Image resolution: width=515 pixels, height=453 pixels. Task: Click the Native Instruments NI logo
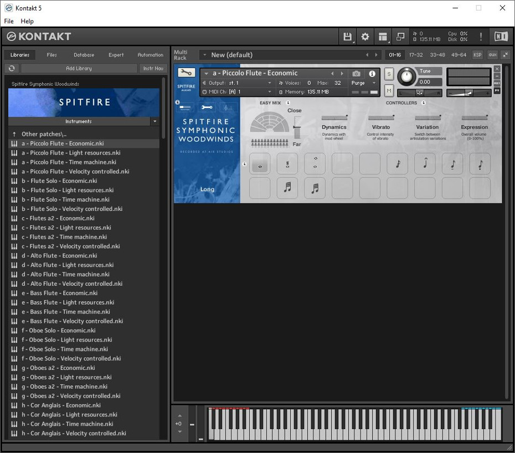point(501,37)
